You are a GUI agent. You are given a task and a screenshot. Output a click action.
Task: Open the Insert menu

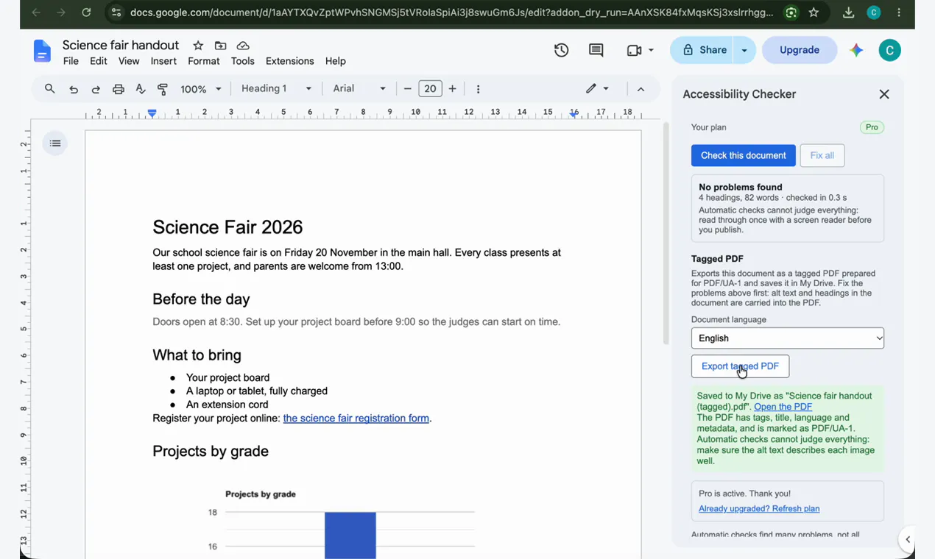(163, 61)
